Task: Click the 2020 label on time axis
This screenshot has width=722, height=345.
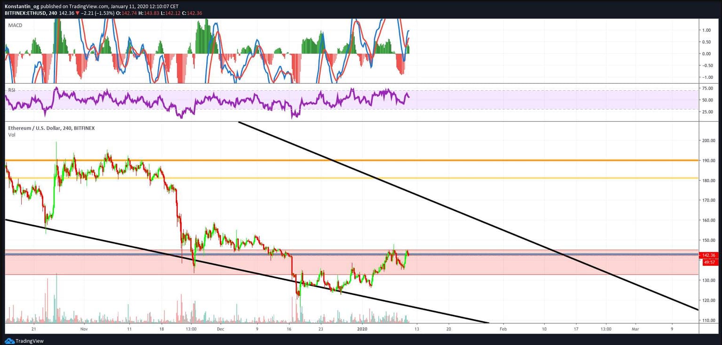Action: coord(362,329)
